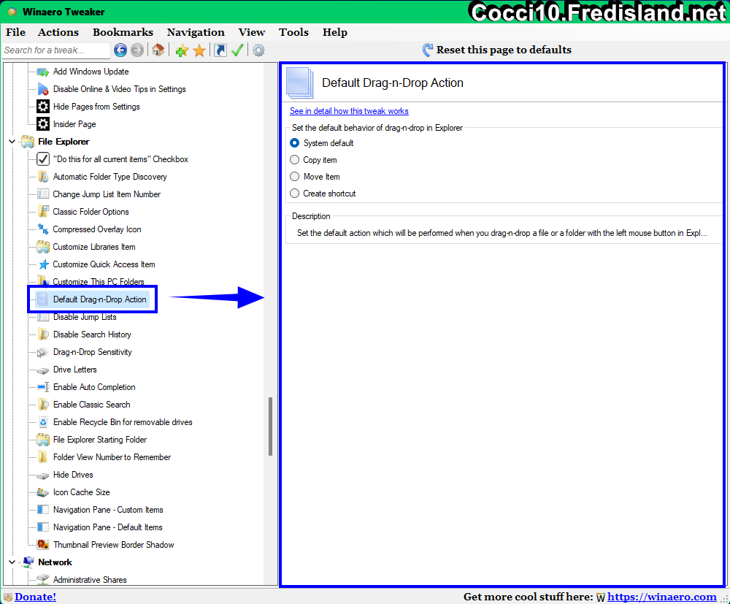This screenshot has height=604, width=730.
Task: Select Customize This PC Folders item
Action: click(x=99, y=282)
